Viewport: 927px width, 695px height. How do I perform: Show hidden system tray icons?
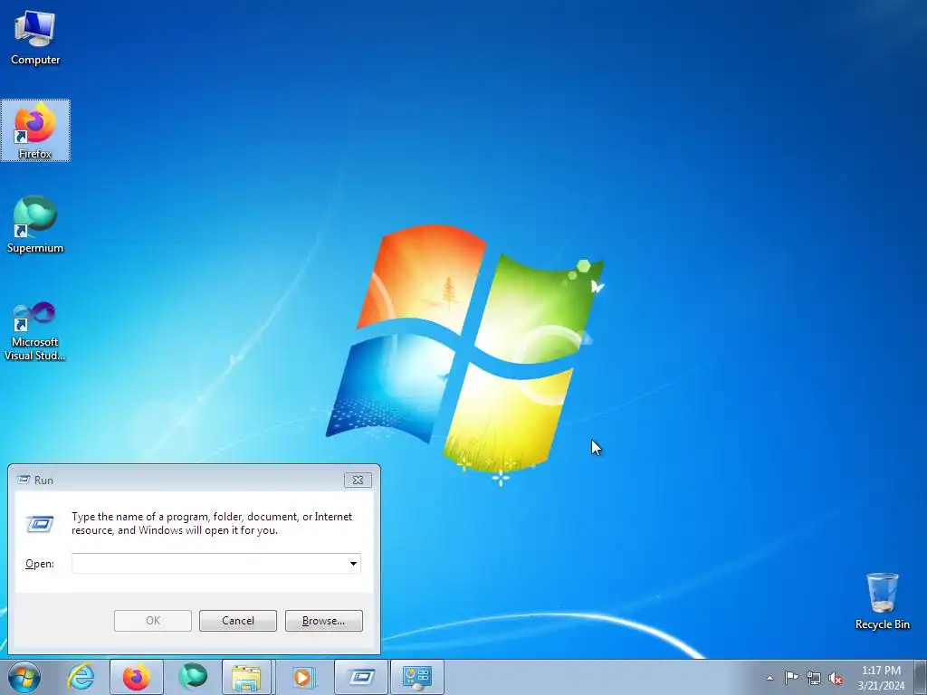tap(769, 678)
